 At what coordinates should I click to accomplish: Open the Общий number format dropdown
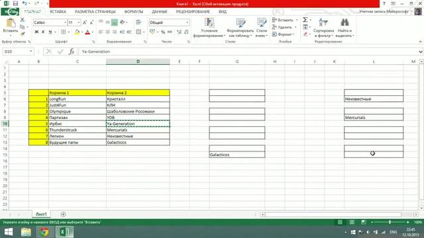click(187, 22)
